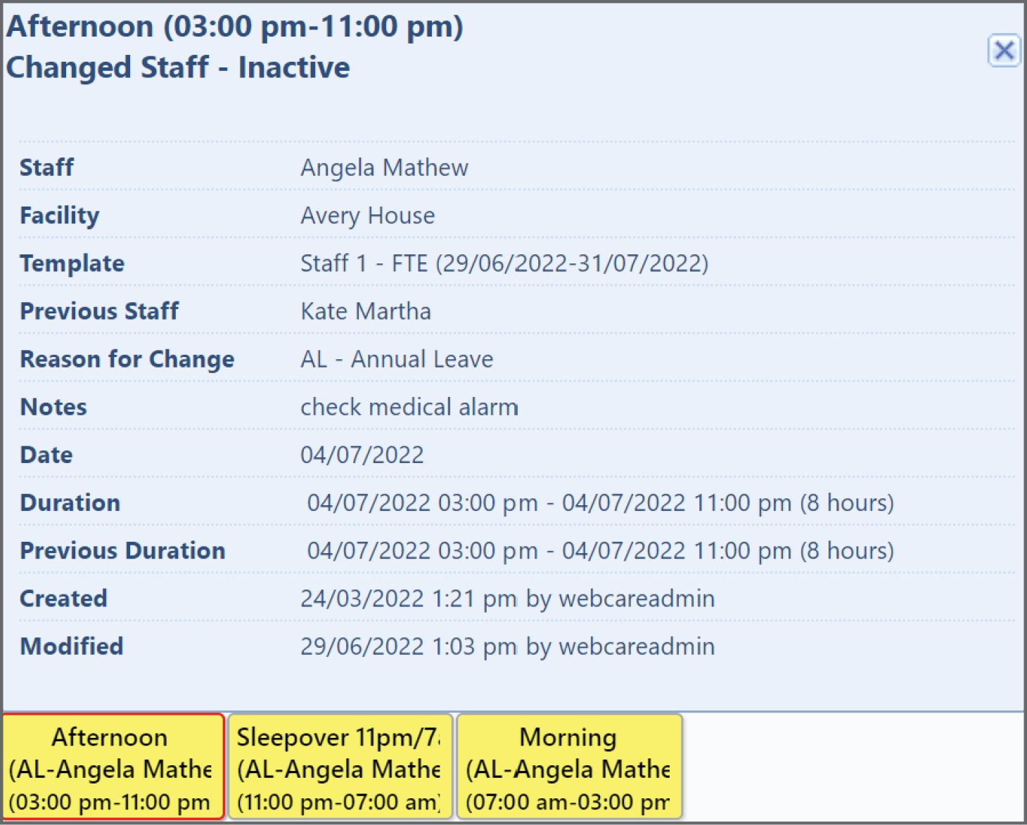Click the Date row value 04/07/2022
Image resolution: width=1027 pixels, height=825 pixels.
[362, 455]
